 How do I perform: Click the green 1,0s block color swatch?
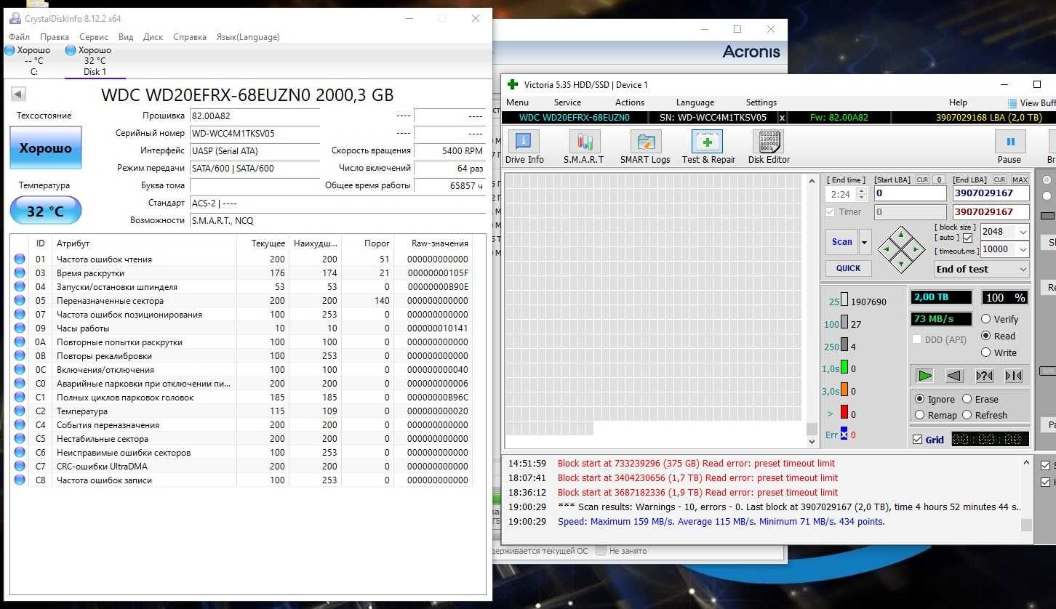[x=844, y=367]
